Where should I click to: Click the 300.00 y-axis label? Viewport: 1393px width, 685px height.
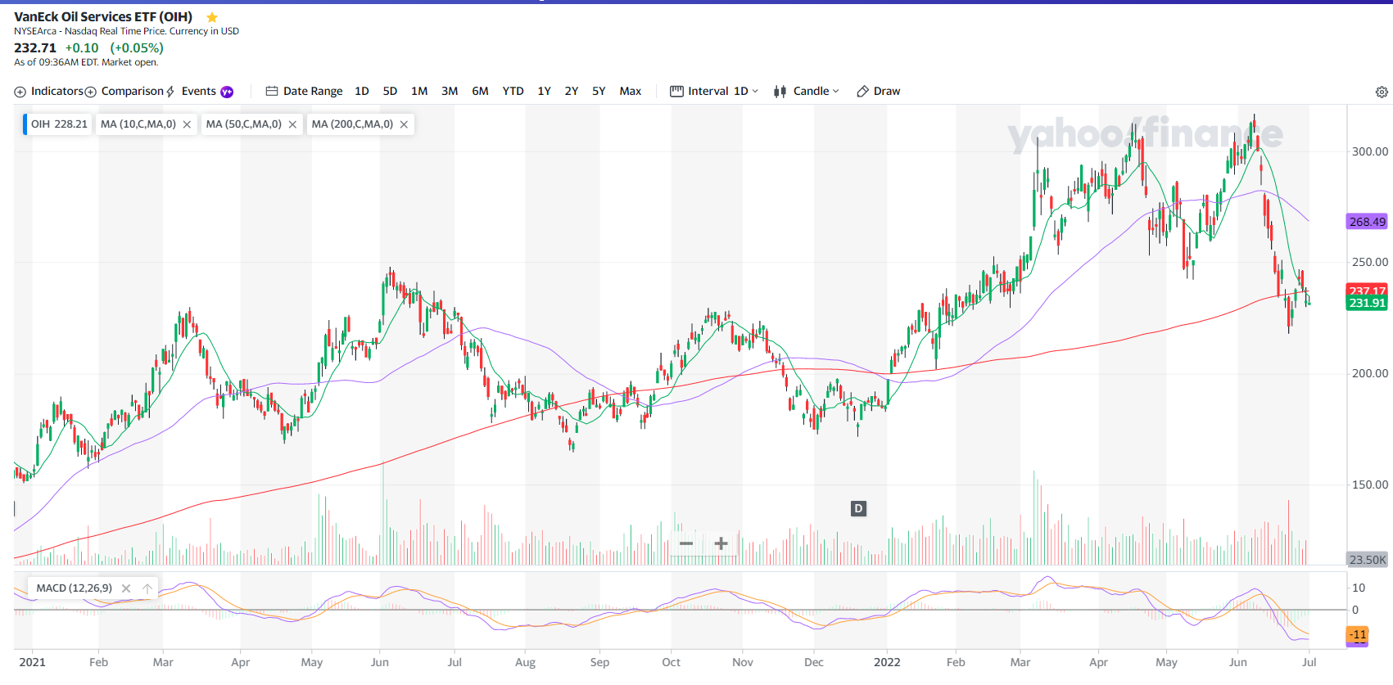(x=1370, y=151)
